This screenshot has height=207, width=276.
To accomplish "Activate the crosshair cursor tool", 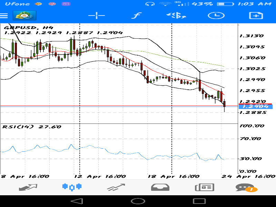I will pos(97,16).
